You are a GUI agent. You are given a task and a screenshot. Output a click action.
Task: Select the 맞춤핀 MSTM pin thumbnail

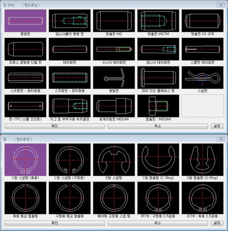pyautogui.click(x=158, y=21)
